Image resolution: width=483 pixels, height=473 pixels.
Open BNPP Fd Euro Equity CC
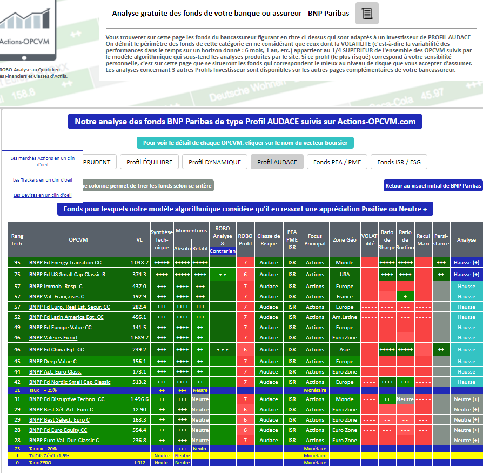(58, 430)
